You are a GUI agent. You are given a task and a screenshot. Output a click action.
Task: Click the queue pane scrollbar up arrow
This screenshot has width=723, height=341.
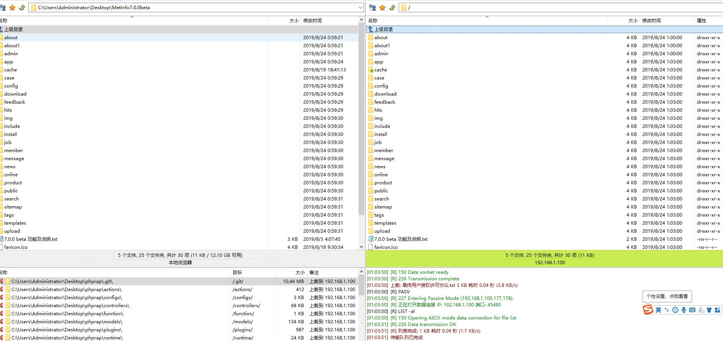[361, 272]
